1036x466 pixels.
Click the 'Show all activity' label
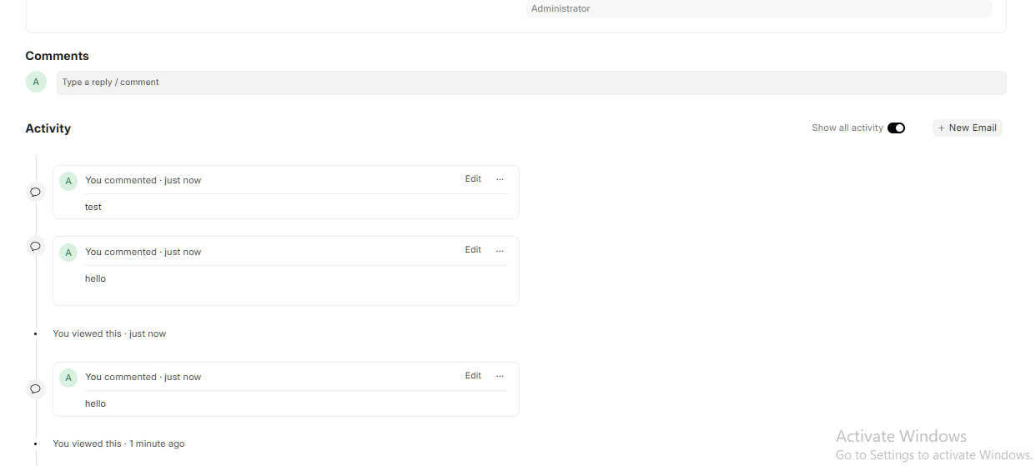847,128
